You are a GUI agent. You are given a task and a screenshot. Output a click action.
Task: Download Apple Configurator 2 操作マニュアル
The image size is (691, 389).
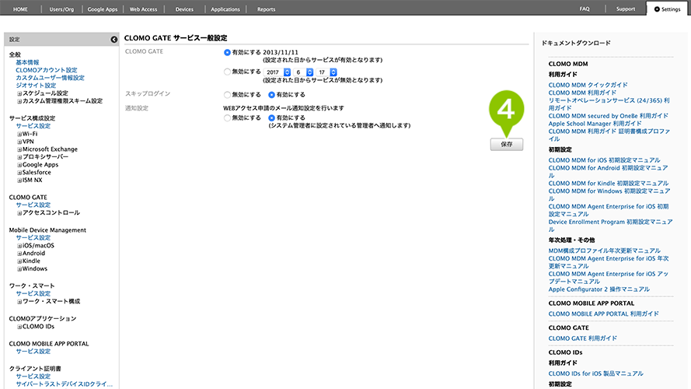coord(599,289)
